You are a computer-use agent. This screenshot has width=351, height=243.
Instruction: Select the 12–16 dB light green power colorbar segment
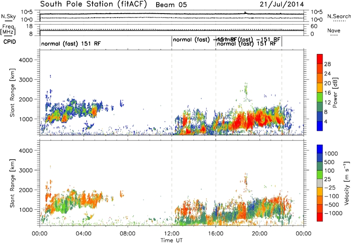tap(320, 97)
